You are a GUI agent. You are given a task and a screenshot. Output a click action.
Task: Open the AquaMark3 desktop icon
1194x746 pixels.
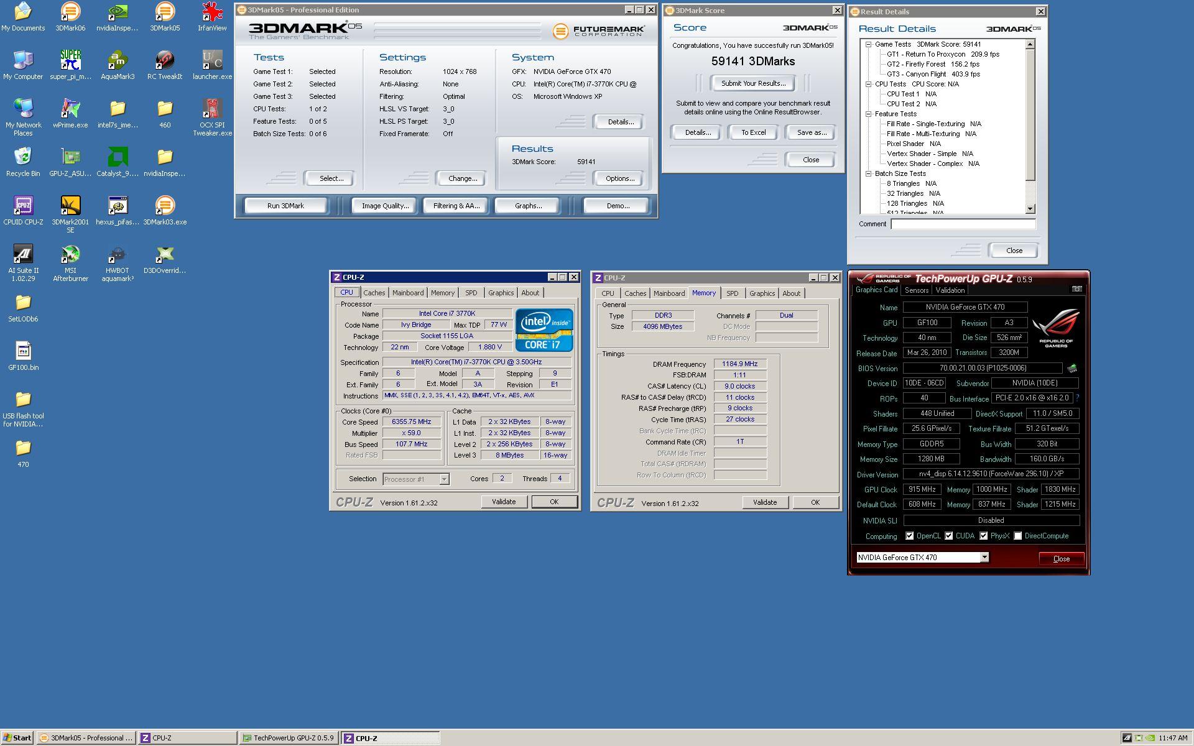118,65
